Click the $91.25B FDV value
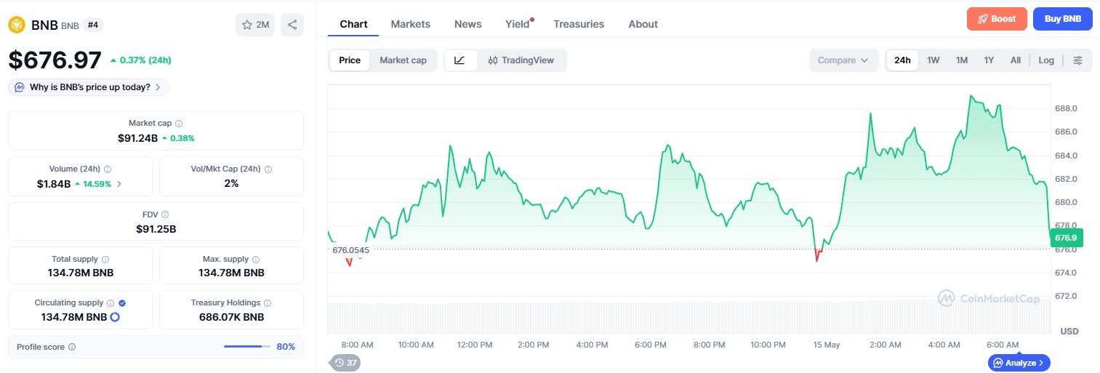This screenshot has height=373, width=1100. [x=156, y=229]
